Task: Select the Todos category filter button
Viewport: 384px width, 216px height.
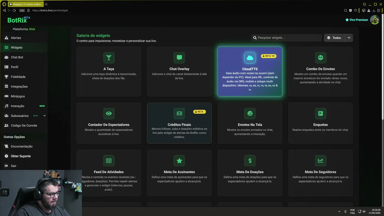Action: point(334,38)
